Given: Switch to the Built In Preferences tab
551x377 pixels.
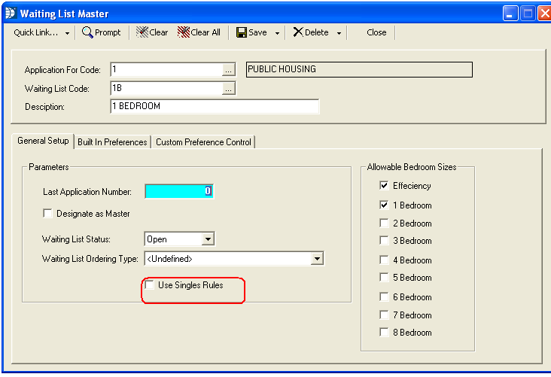Looking at the screenshot, I should click(112, 142).
